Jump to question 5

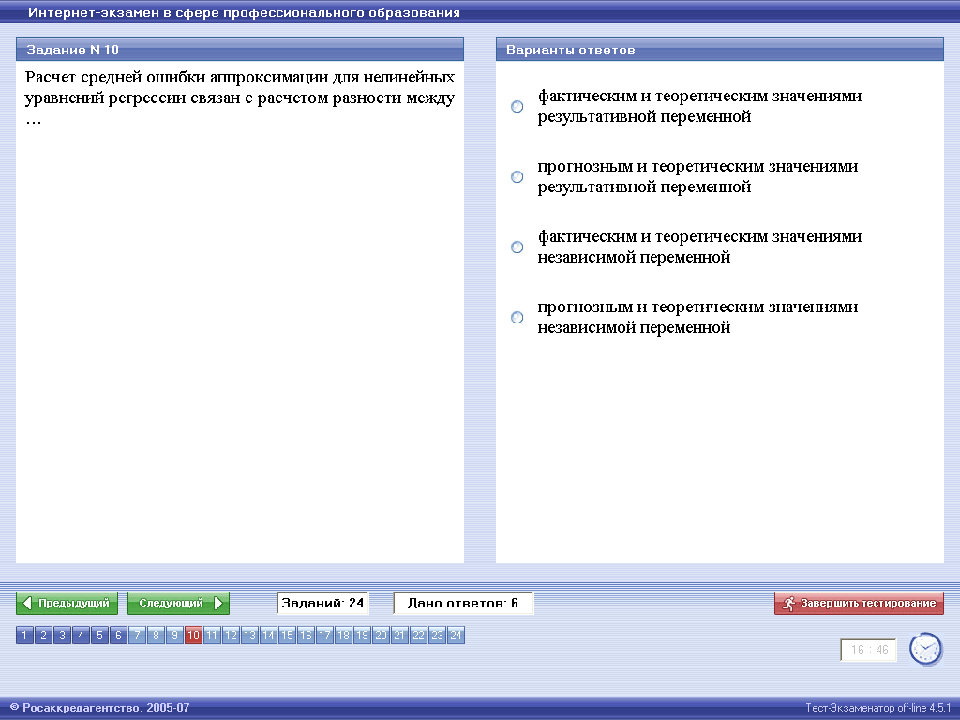pos(99,636)
